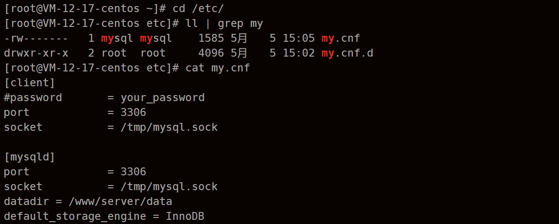Image resolution: width=559 pixels, height=224 pixels.
Task: Click the 'll | grep my' command
Action: pos(224,23)
